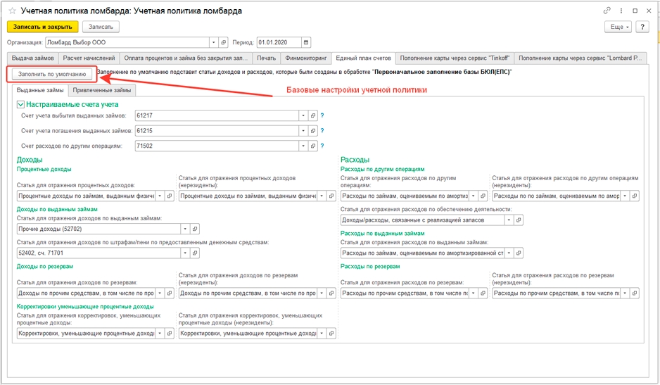The image size is (660, 385).
Task: Open form icon next to account 61215
Action: pyautogui.click(x=313, y=131)
